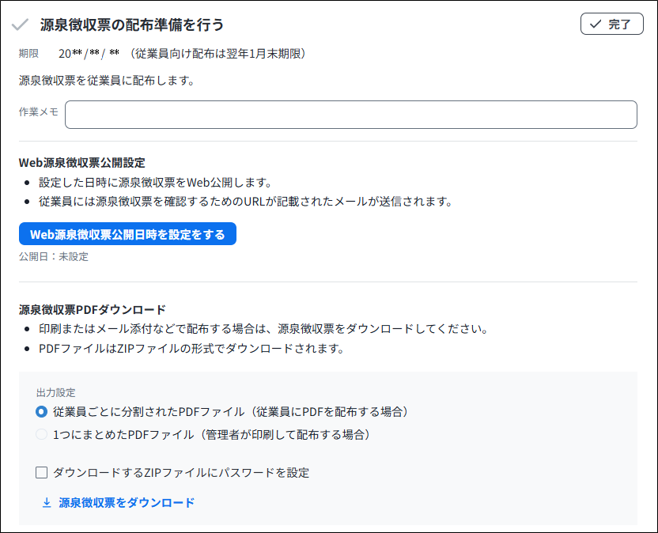
Task: Select 1つにまとめたPDFファイル radio option
Action: click(x=42, y=434)
